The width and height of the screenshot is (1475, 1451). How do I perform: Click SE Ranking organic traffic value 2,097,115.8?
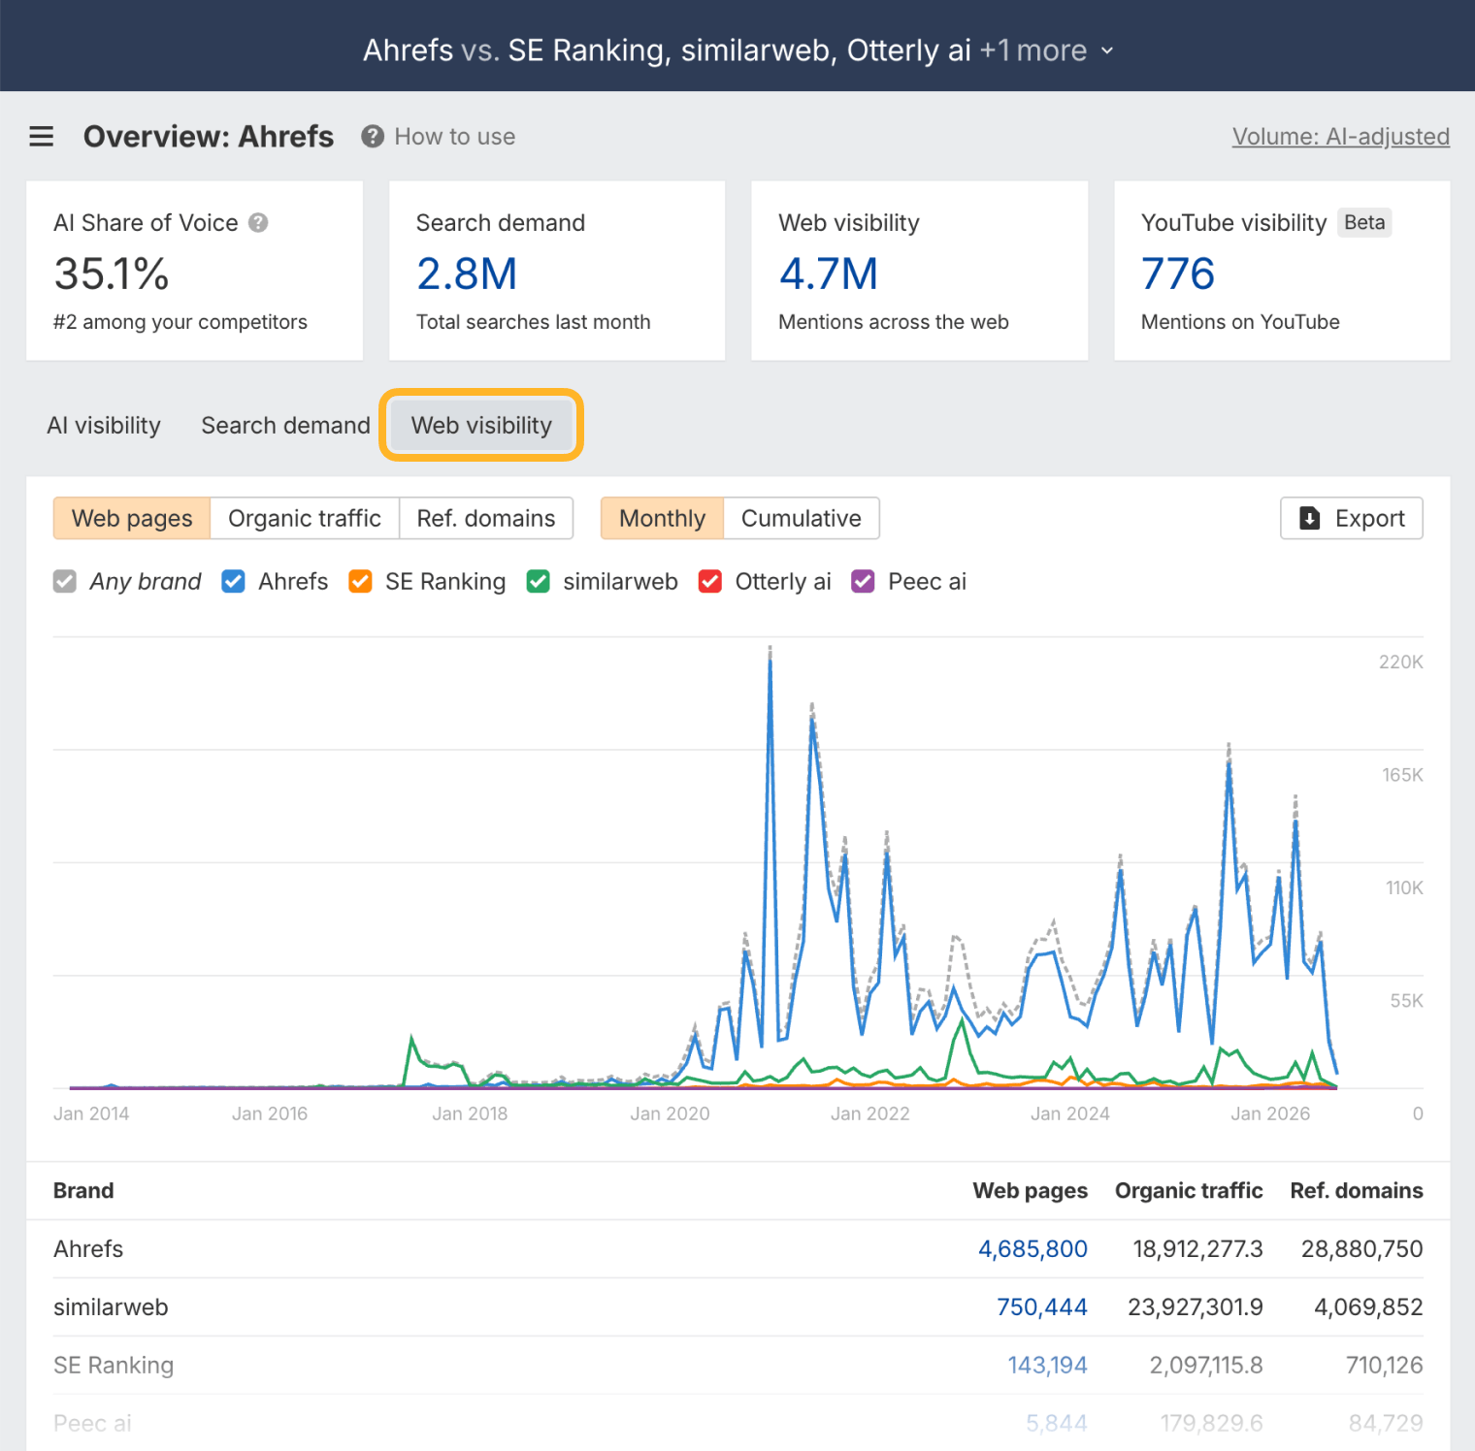pos(1206,1365)
